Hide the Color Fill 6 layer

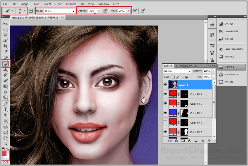pos(165,94)
